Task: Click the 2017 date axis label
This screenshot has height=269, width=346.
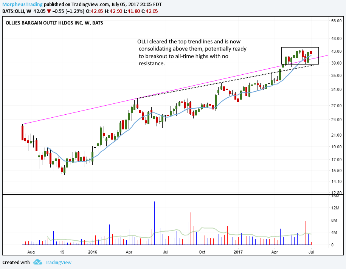Action: pyautogui.click(x=238, y=252)
